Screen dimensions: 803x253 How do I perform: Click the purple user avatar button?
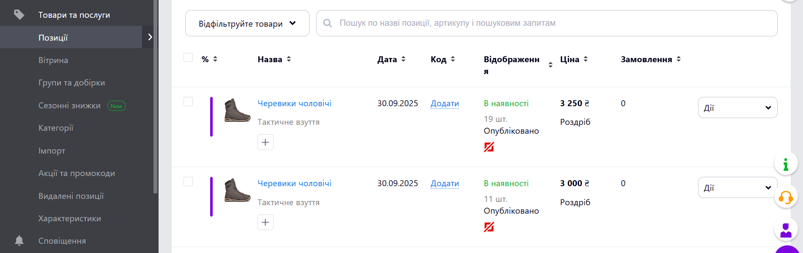tap(786, 230)
